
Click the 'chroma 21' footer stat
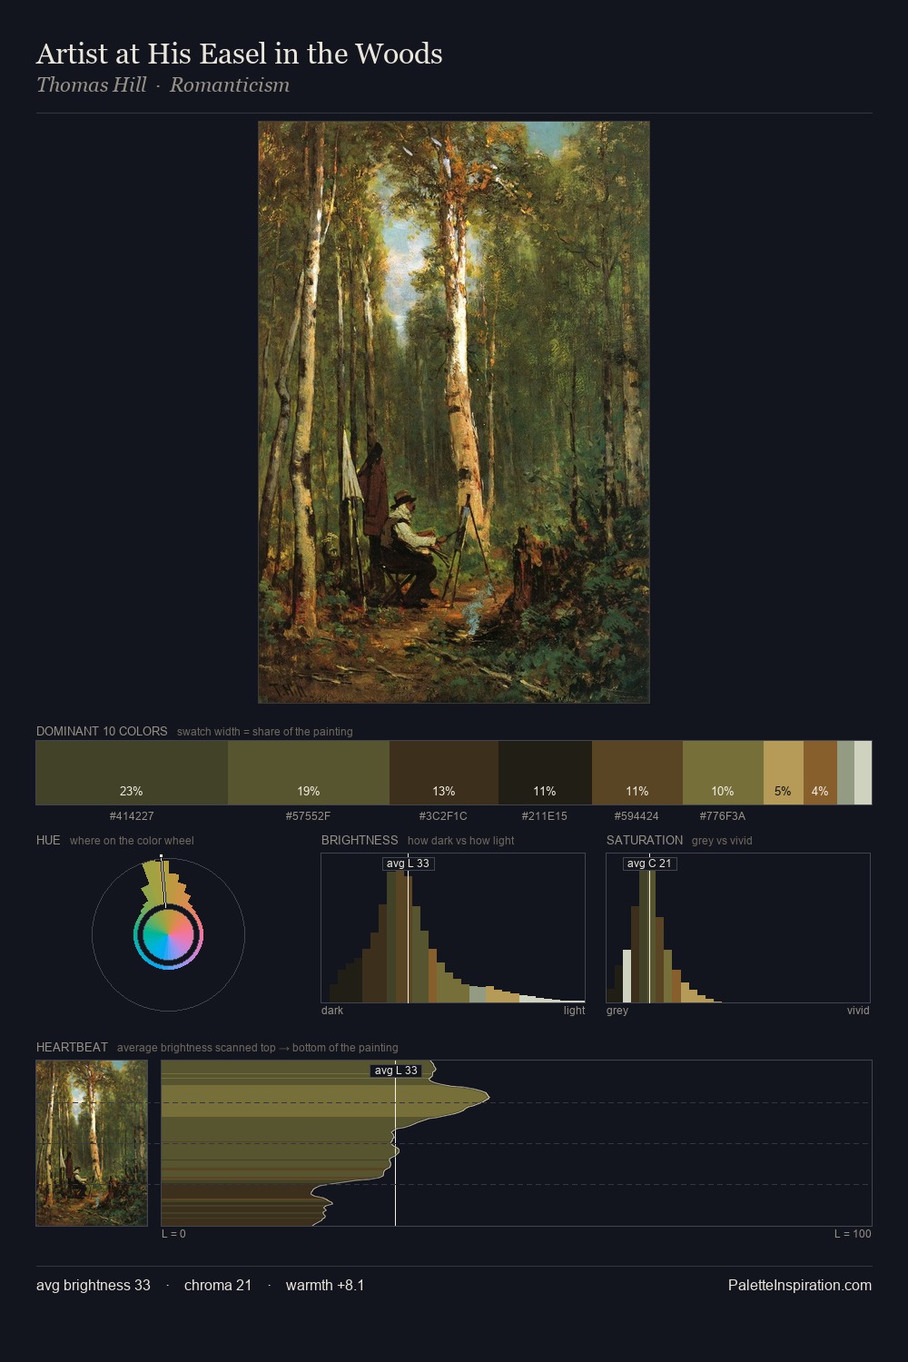218,1285
